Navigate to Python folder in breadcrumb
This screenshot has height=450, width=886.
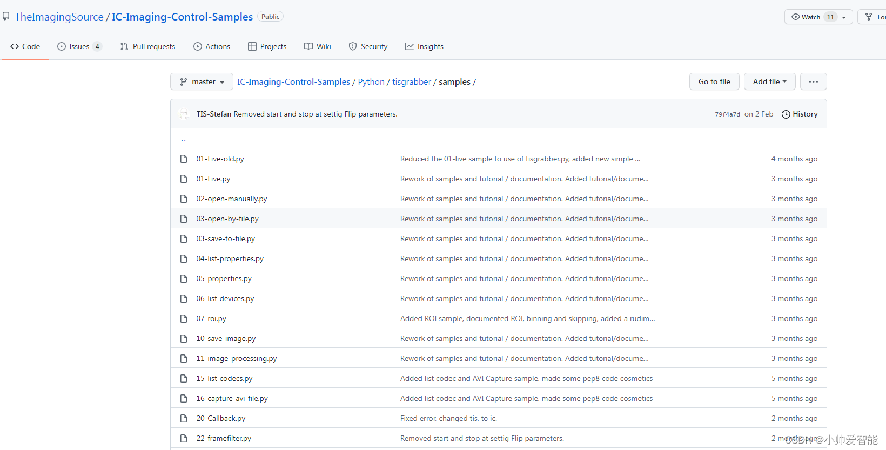click(371, 81)
